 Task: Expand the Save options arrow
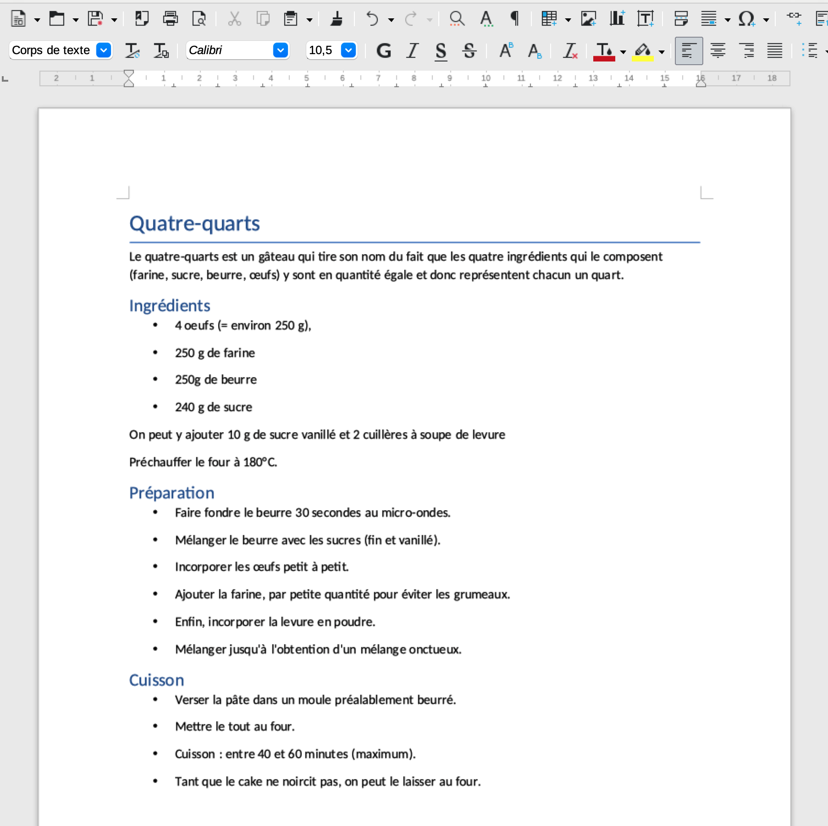tap(114, 20)
